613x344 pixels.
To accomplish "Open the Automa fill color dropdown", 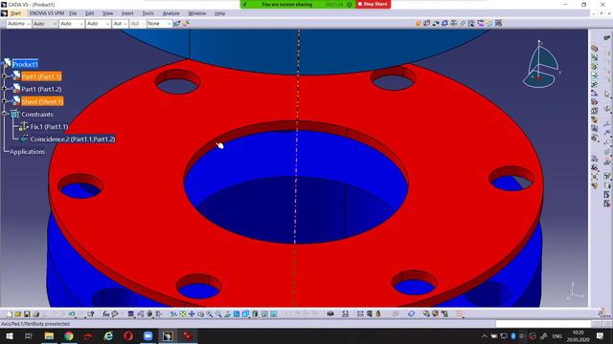I will pos(18,24).
